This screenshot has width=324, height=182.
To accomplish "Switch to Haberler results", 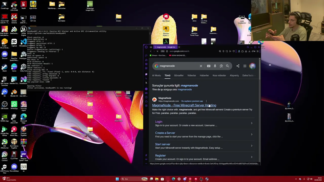I will [x=204, y=75].
